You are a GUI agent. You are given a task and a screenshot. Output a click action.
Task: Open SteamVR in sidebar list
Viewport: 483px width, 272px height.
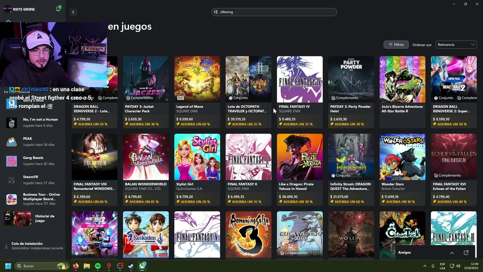click(x=33, y=180)
